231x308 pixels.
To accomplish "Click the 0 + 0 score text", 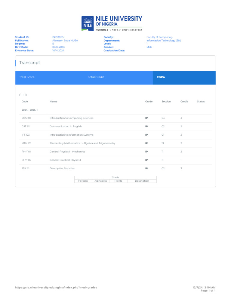I will click(x=23, y=95).
